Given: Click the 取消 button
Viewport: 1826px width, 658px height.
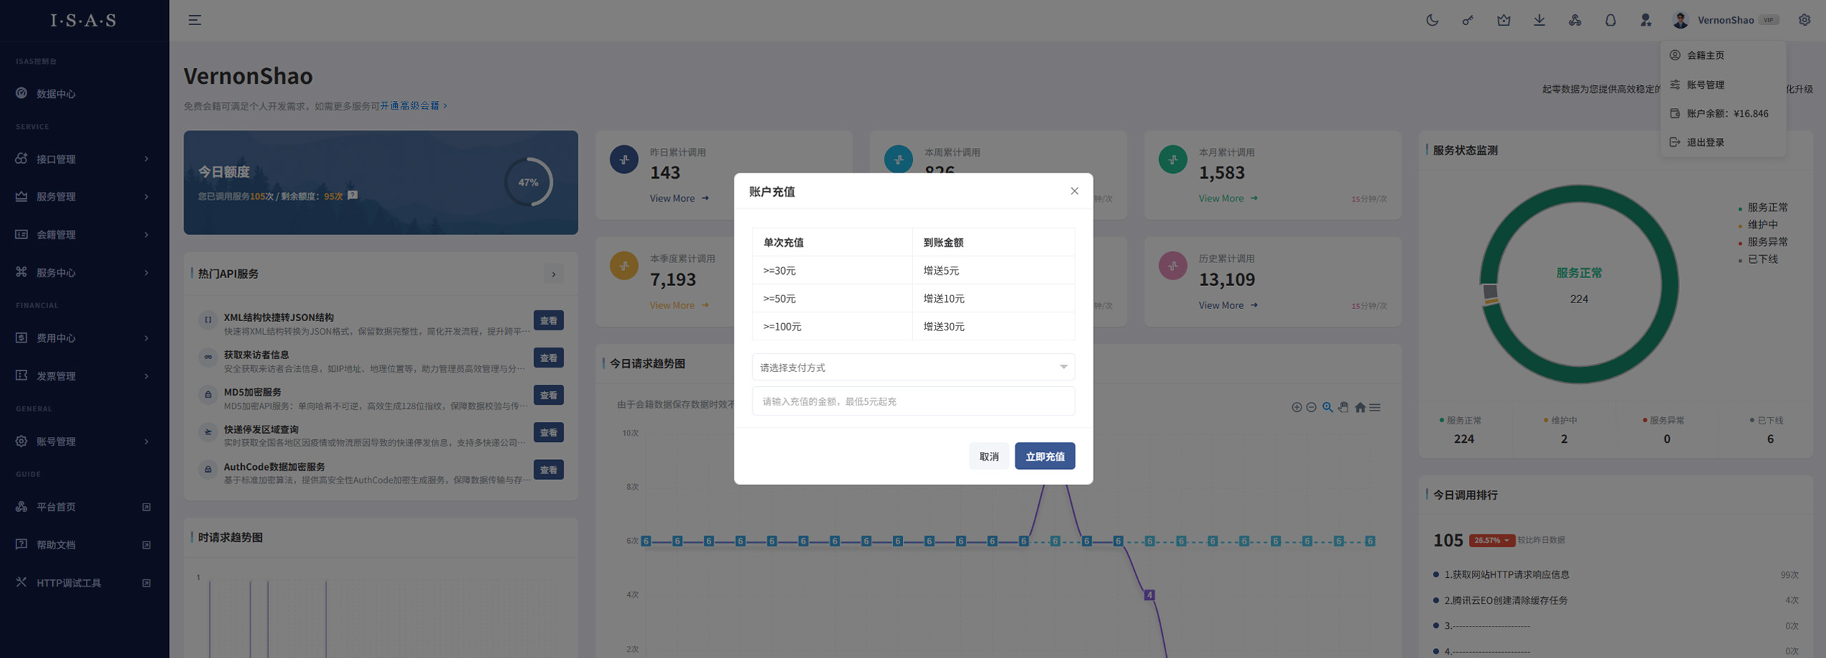Looking at the screenshot, I should pos(989,456).
